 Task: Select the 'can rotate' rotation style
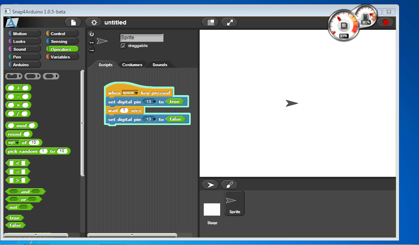coord(91,34)
